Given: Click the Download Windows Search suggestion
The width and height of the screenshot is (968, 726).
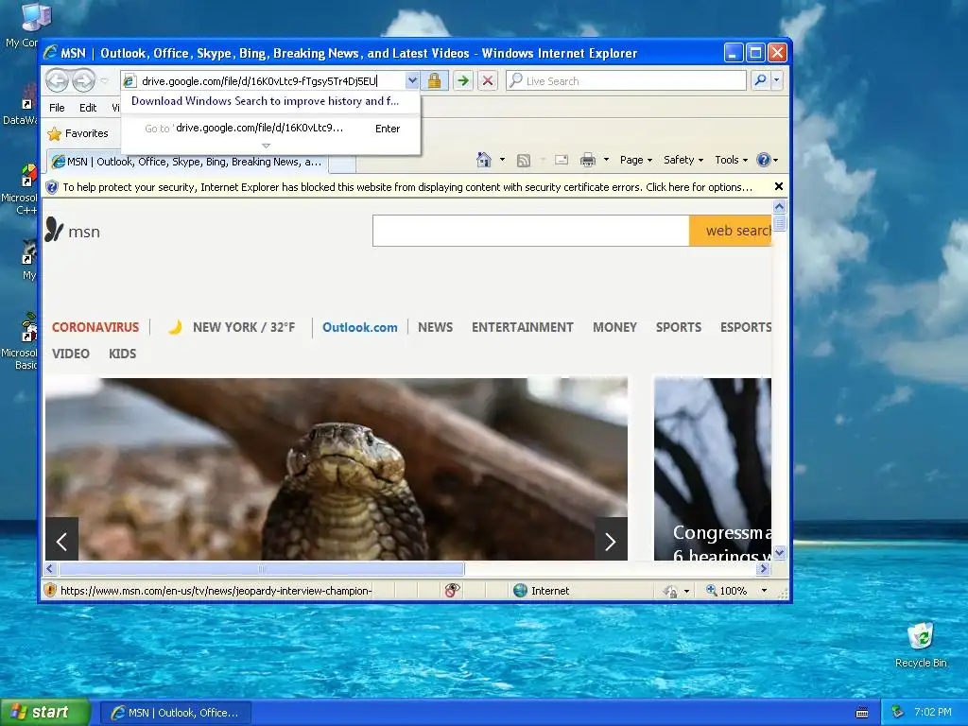Looking at the screenshot, I should pos(265,101).
